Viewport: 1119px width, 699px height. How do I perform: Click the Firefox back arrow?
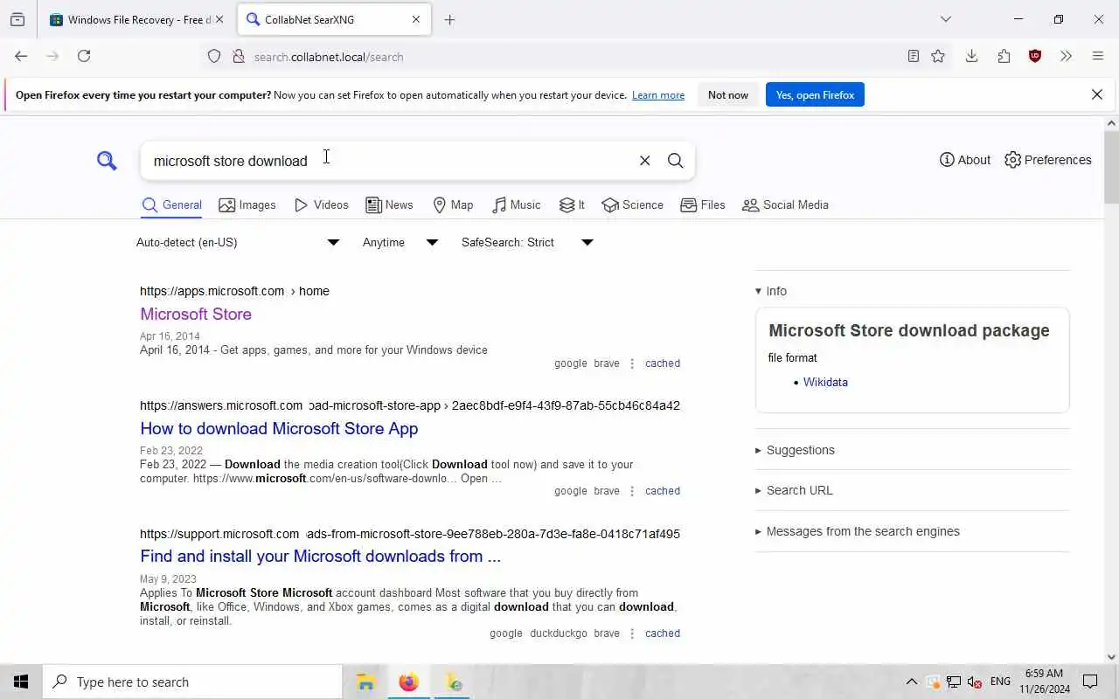pyautogui.click(x=21, y=56)
